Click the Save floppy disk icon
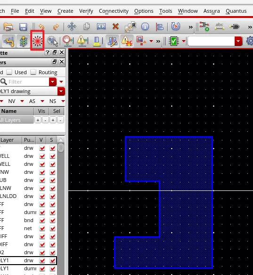The width and height of the screenshot is (253, 275). tap(23, 27)
